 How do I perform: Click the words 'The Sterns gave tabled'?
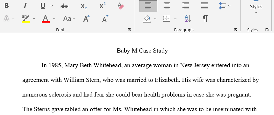(x=51, y=109)
